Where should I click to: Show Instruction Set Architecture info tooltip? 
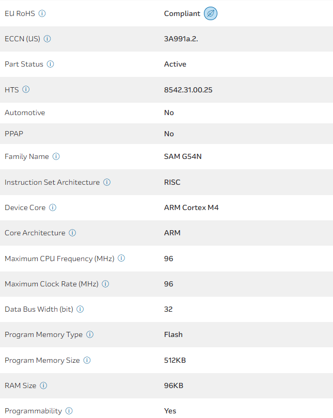pyautogui.click(x=107, y=182)
